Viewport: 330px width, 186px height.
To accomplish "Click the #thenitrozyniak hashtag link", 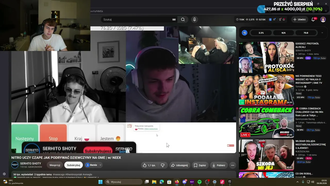I will [x=74, y=175].
